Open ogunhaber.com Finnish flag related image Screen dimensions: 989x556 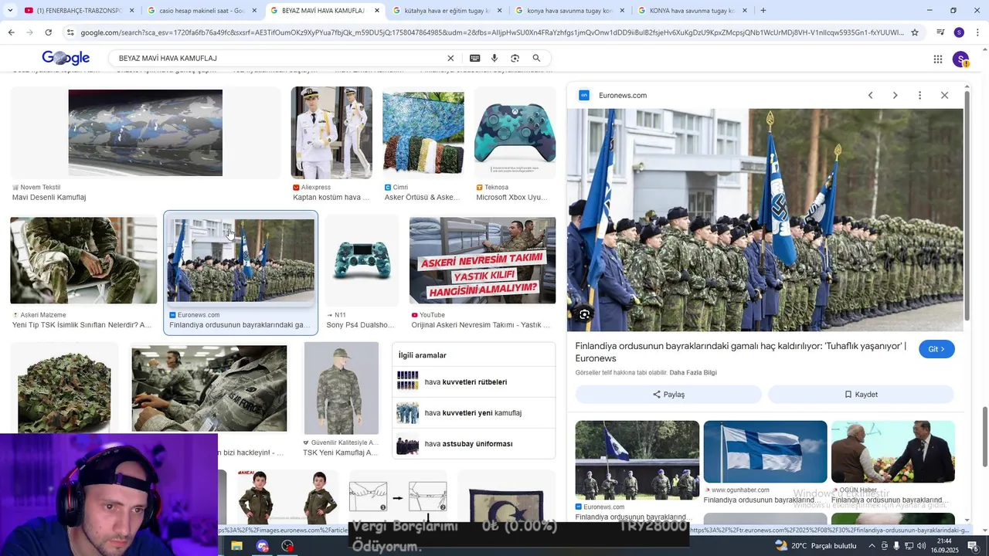[765, 452]
